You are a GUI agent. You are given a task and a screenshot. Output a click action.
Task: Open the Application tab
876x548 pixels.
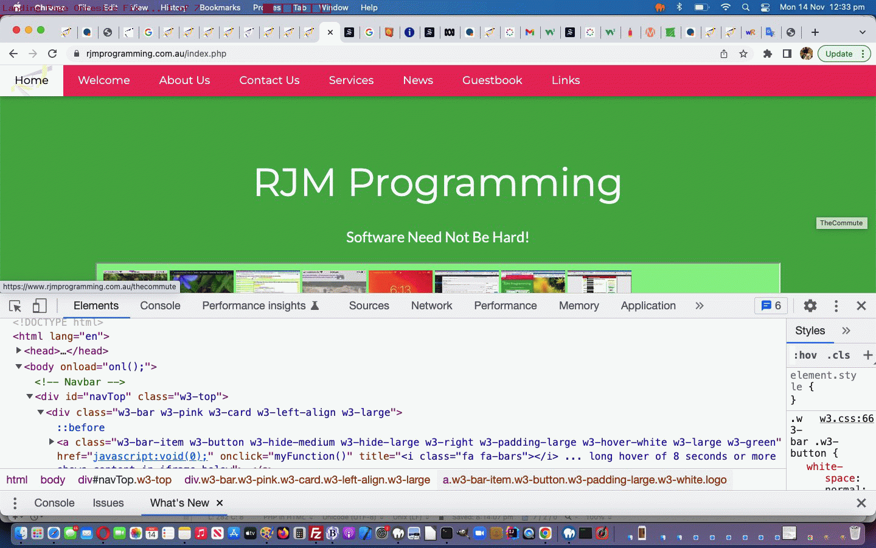click(648, 306)
